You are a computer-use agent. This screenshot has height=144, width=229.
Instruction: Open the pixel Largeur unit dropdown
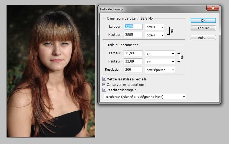(x=155, y=27)
